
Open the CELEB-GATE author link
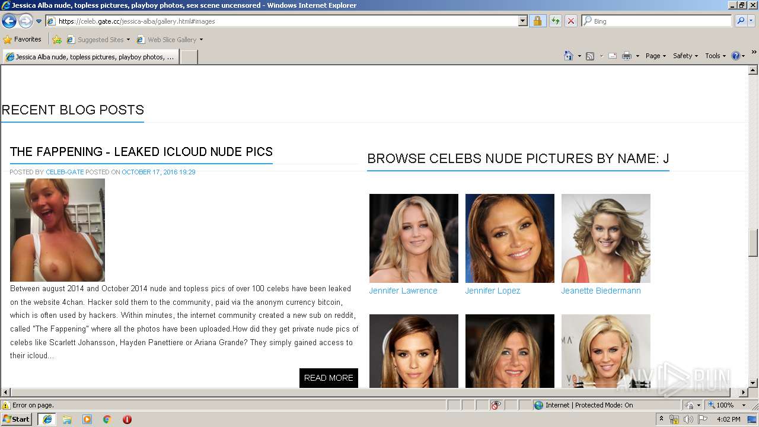tap(65, 172)
